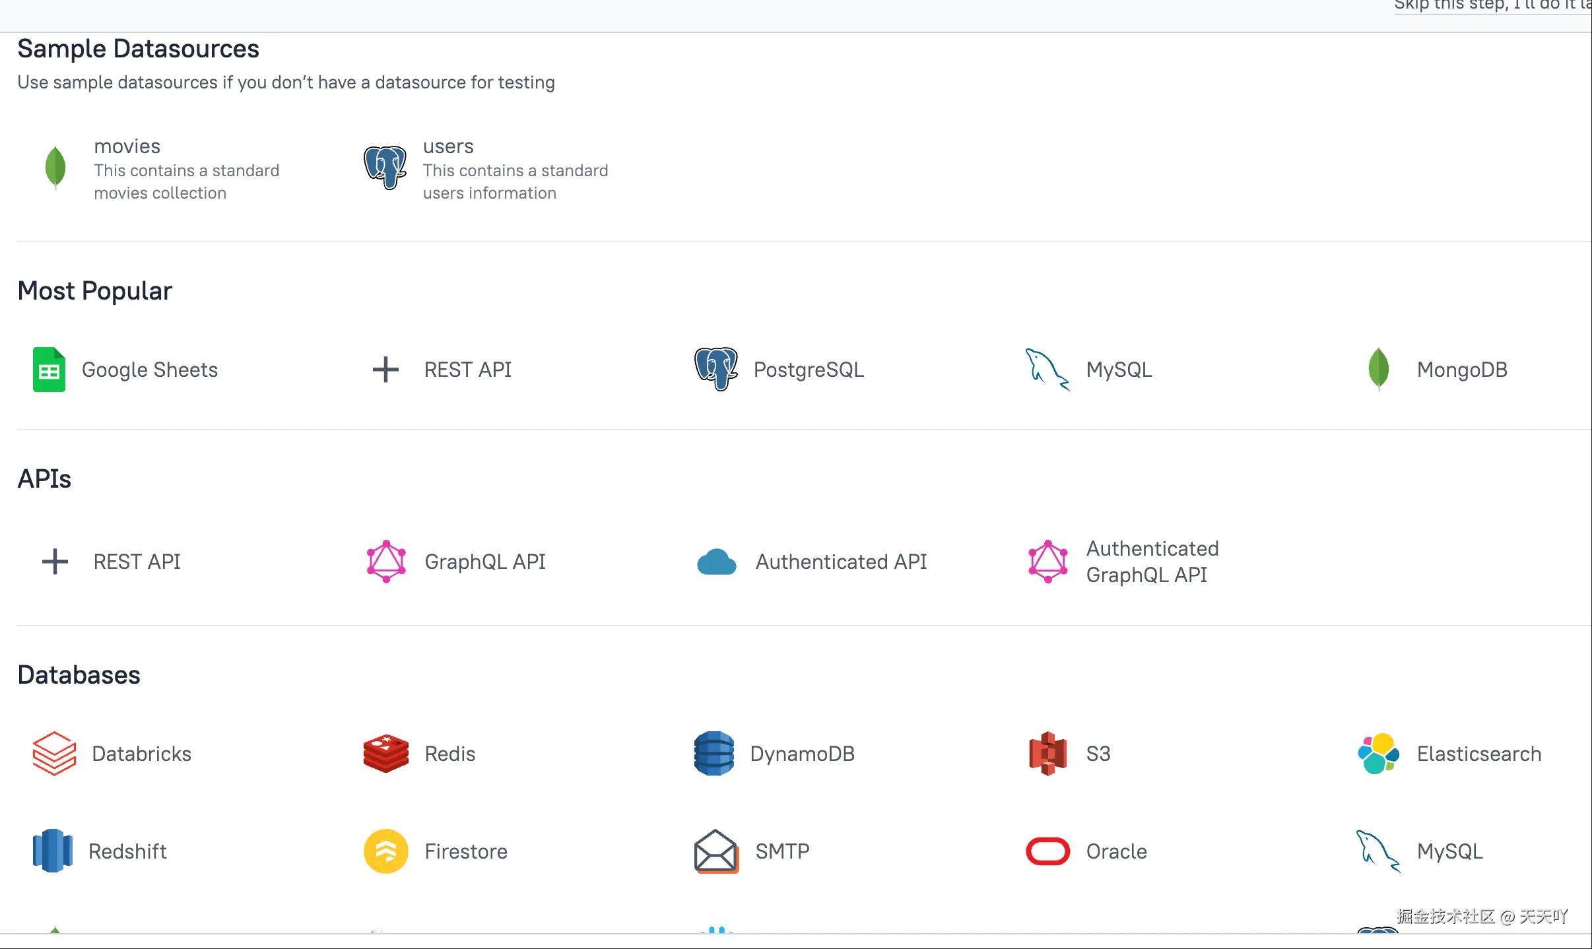This screenshot has width=1592, height=949.
Task: Select the Elasticsearch colorful icon
Action: [1378, 753]
